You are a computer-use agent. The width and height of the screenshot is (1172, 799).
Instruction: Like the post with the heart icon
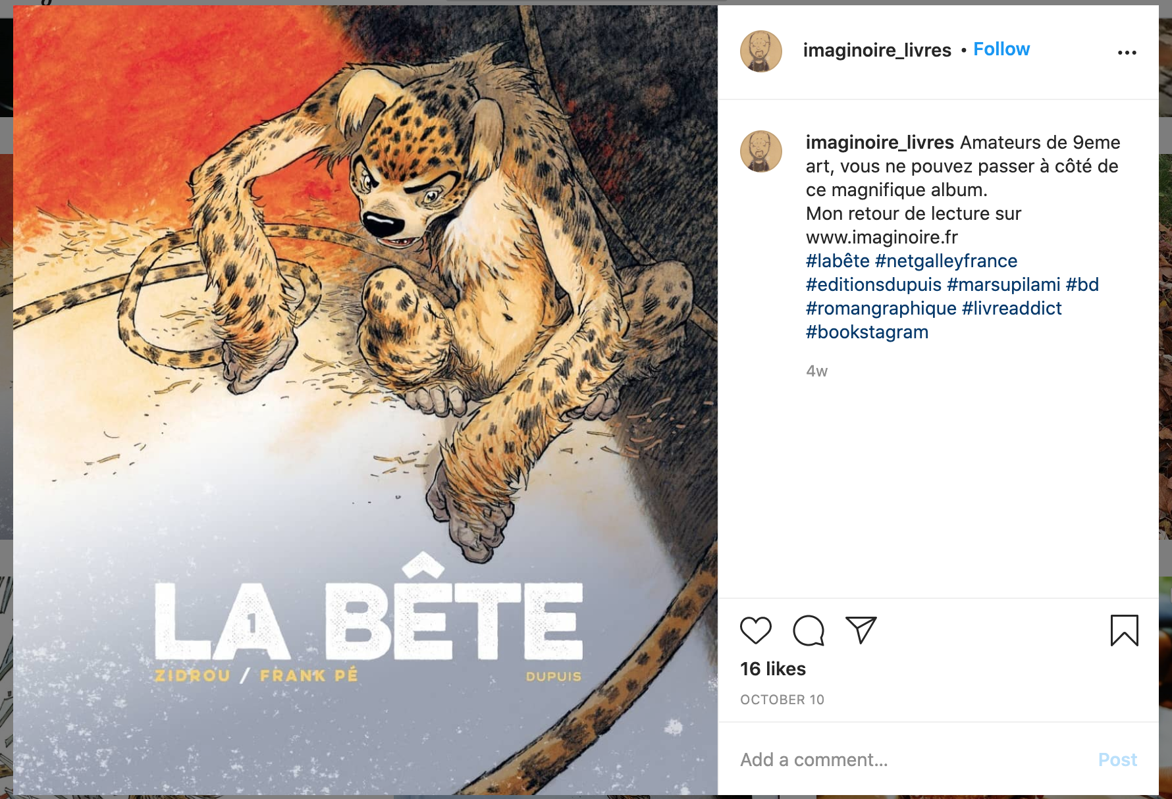click(x=755, y=631)
